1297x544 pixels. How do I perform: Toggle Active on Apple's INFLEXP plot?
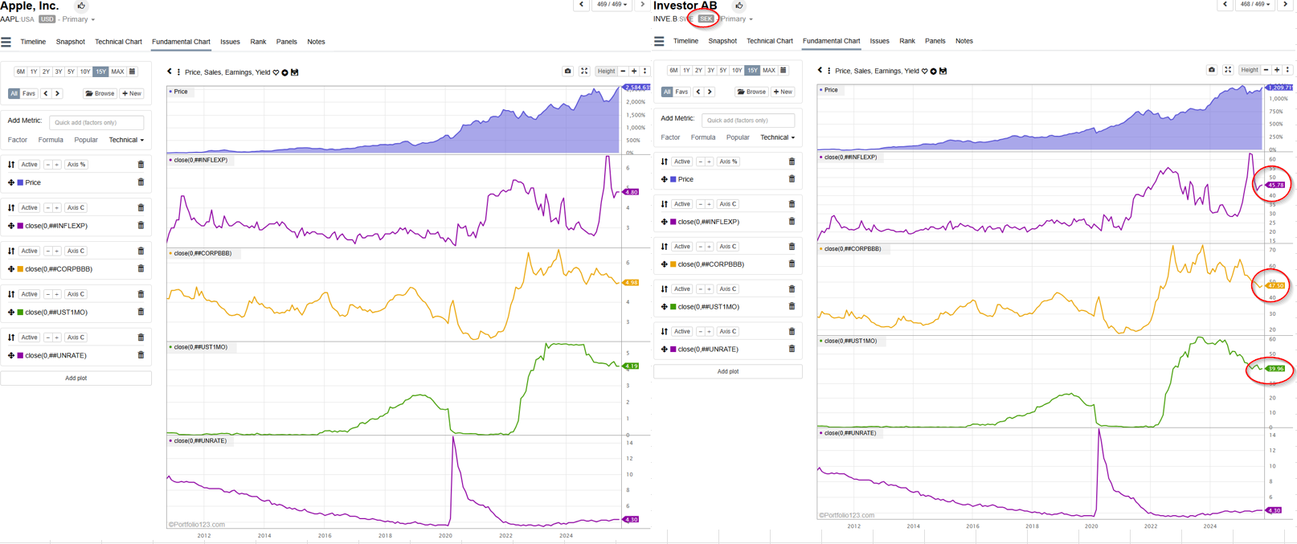pos(30,208)
